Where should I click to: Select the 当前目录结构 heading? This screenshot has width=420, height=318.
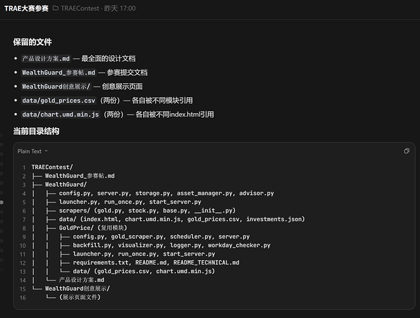pyautogui.click(x=36, y=131)
